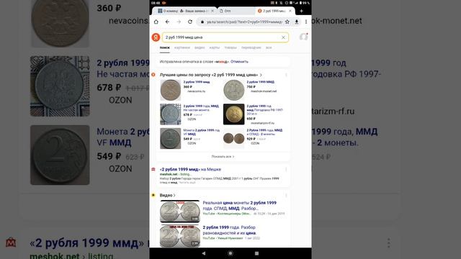Screen dimensions: 461x259
Task: Tap the Android recent apps button
Action: [x=256, y=253]
